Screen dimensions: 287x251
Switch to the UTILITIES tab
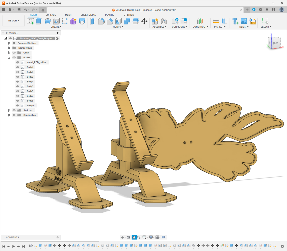129,15
